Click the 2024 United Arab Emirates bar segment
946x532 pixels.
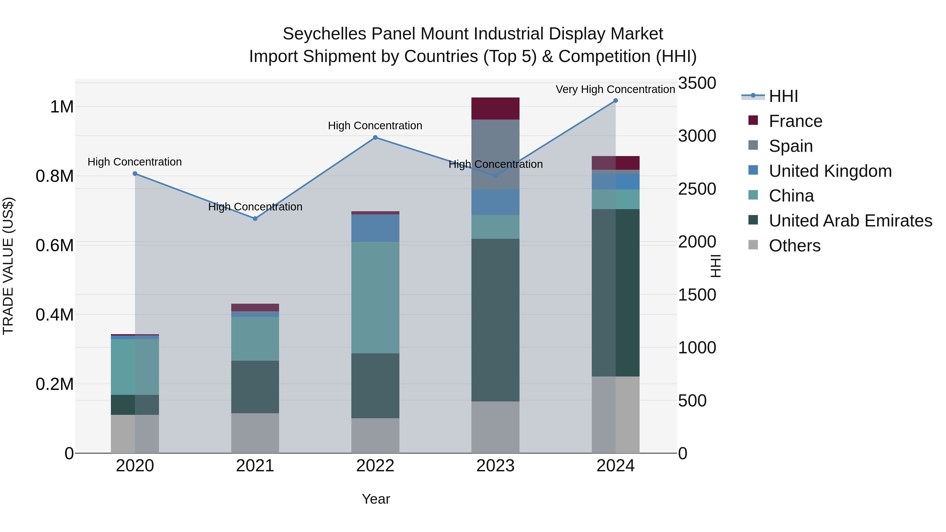[x=615, y=293]
